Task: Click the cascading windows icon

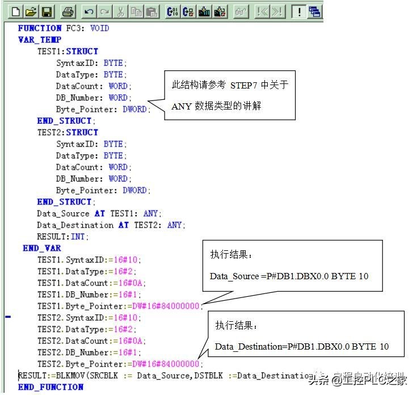Action: coord(314,12)
